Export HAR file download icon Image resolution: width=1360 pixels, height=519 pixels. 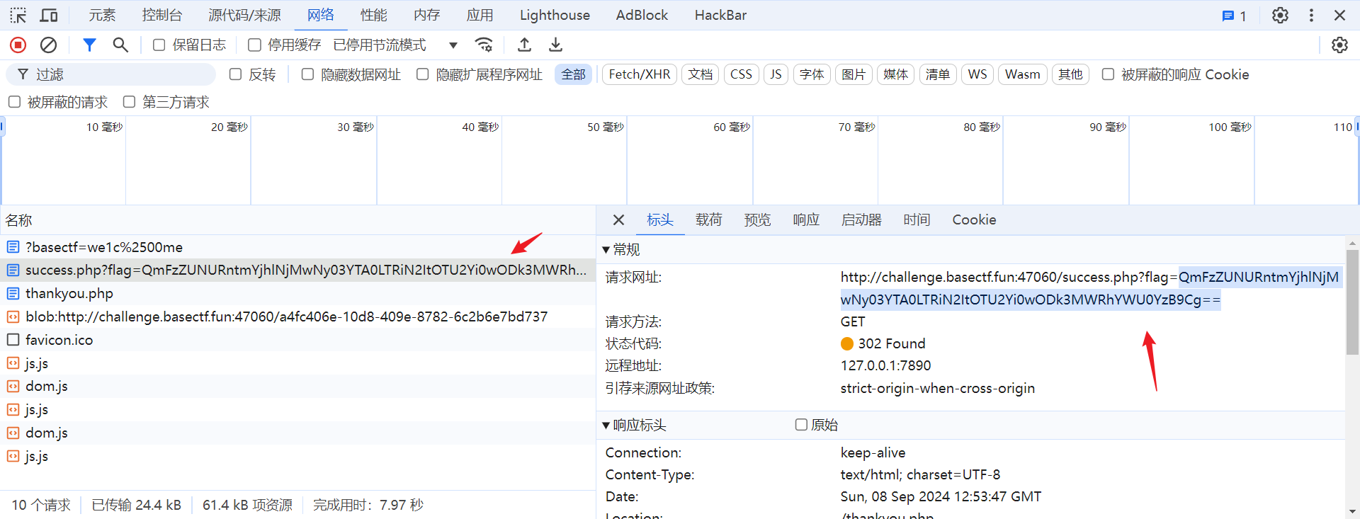tap(556, 45)
